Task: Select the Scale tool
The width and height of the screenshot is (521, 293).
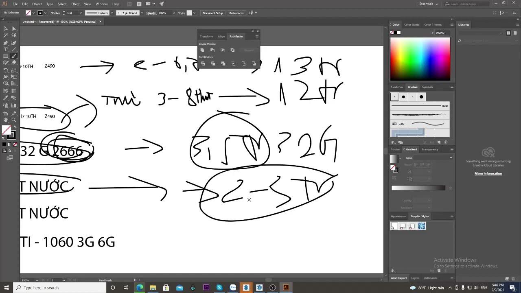Action: coord(14,70)
